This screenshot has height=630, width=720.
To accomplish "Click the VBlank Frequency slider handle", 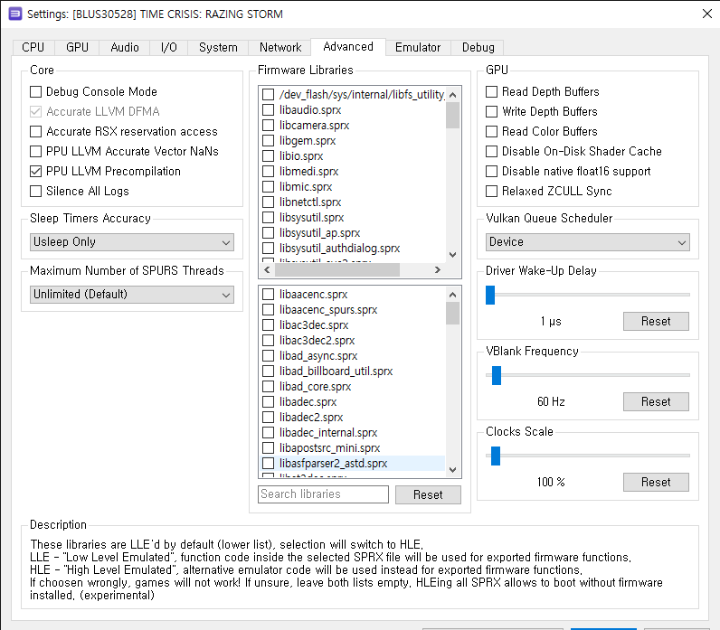I will pyautogui.click(x=497, y=375).
